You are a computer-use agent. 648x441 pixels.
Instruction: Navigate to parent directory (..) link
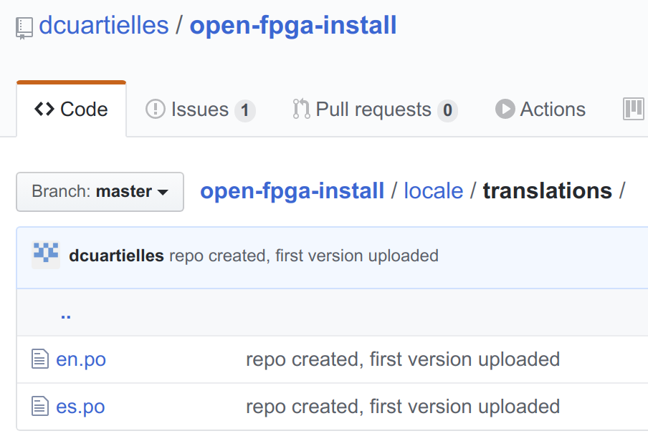[x=66, y=316]
